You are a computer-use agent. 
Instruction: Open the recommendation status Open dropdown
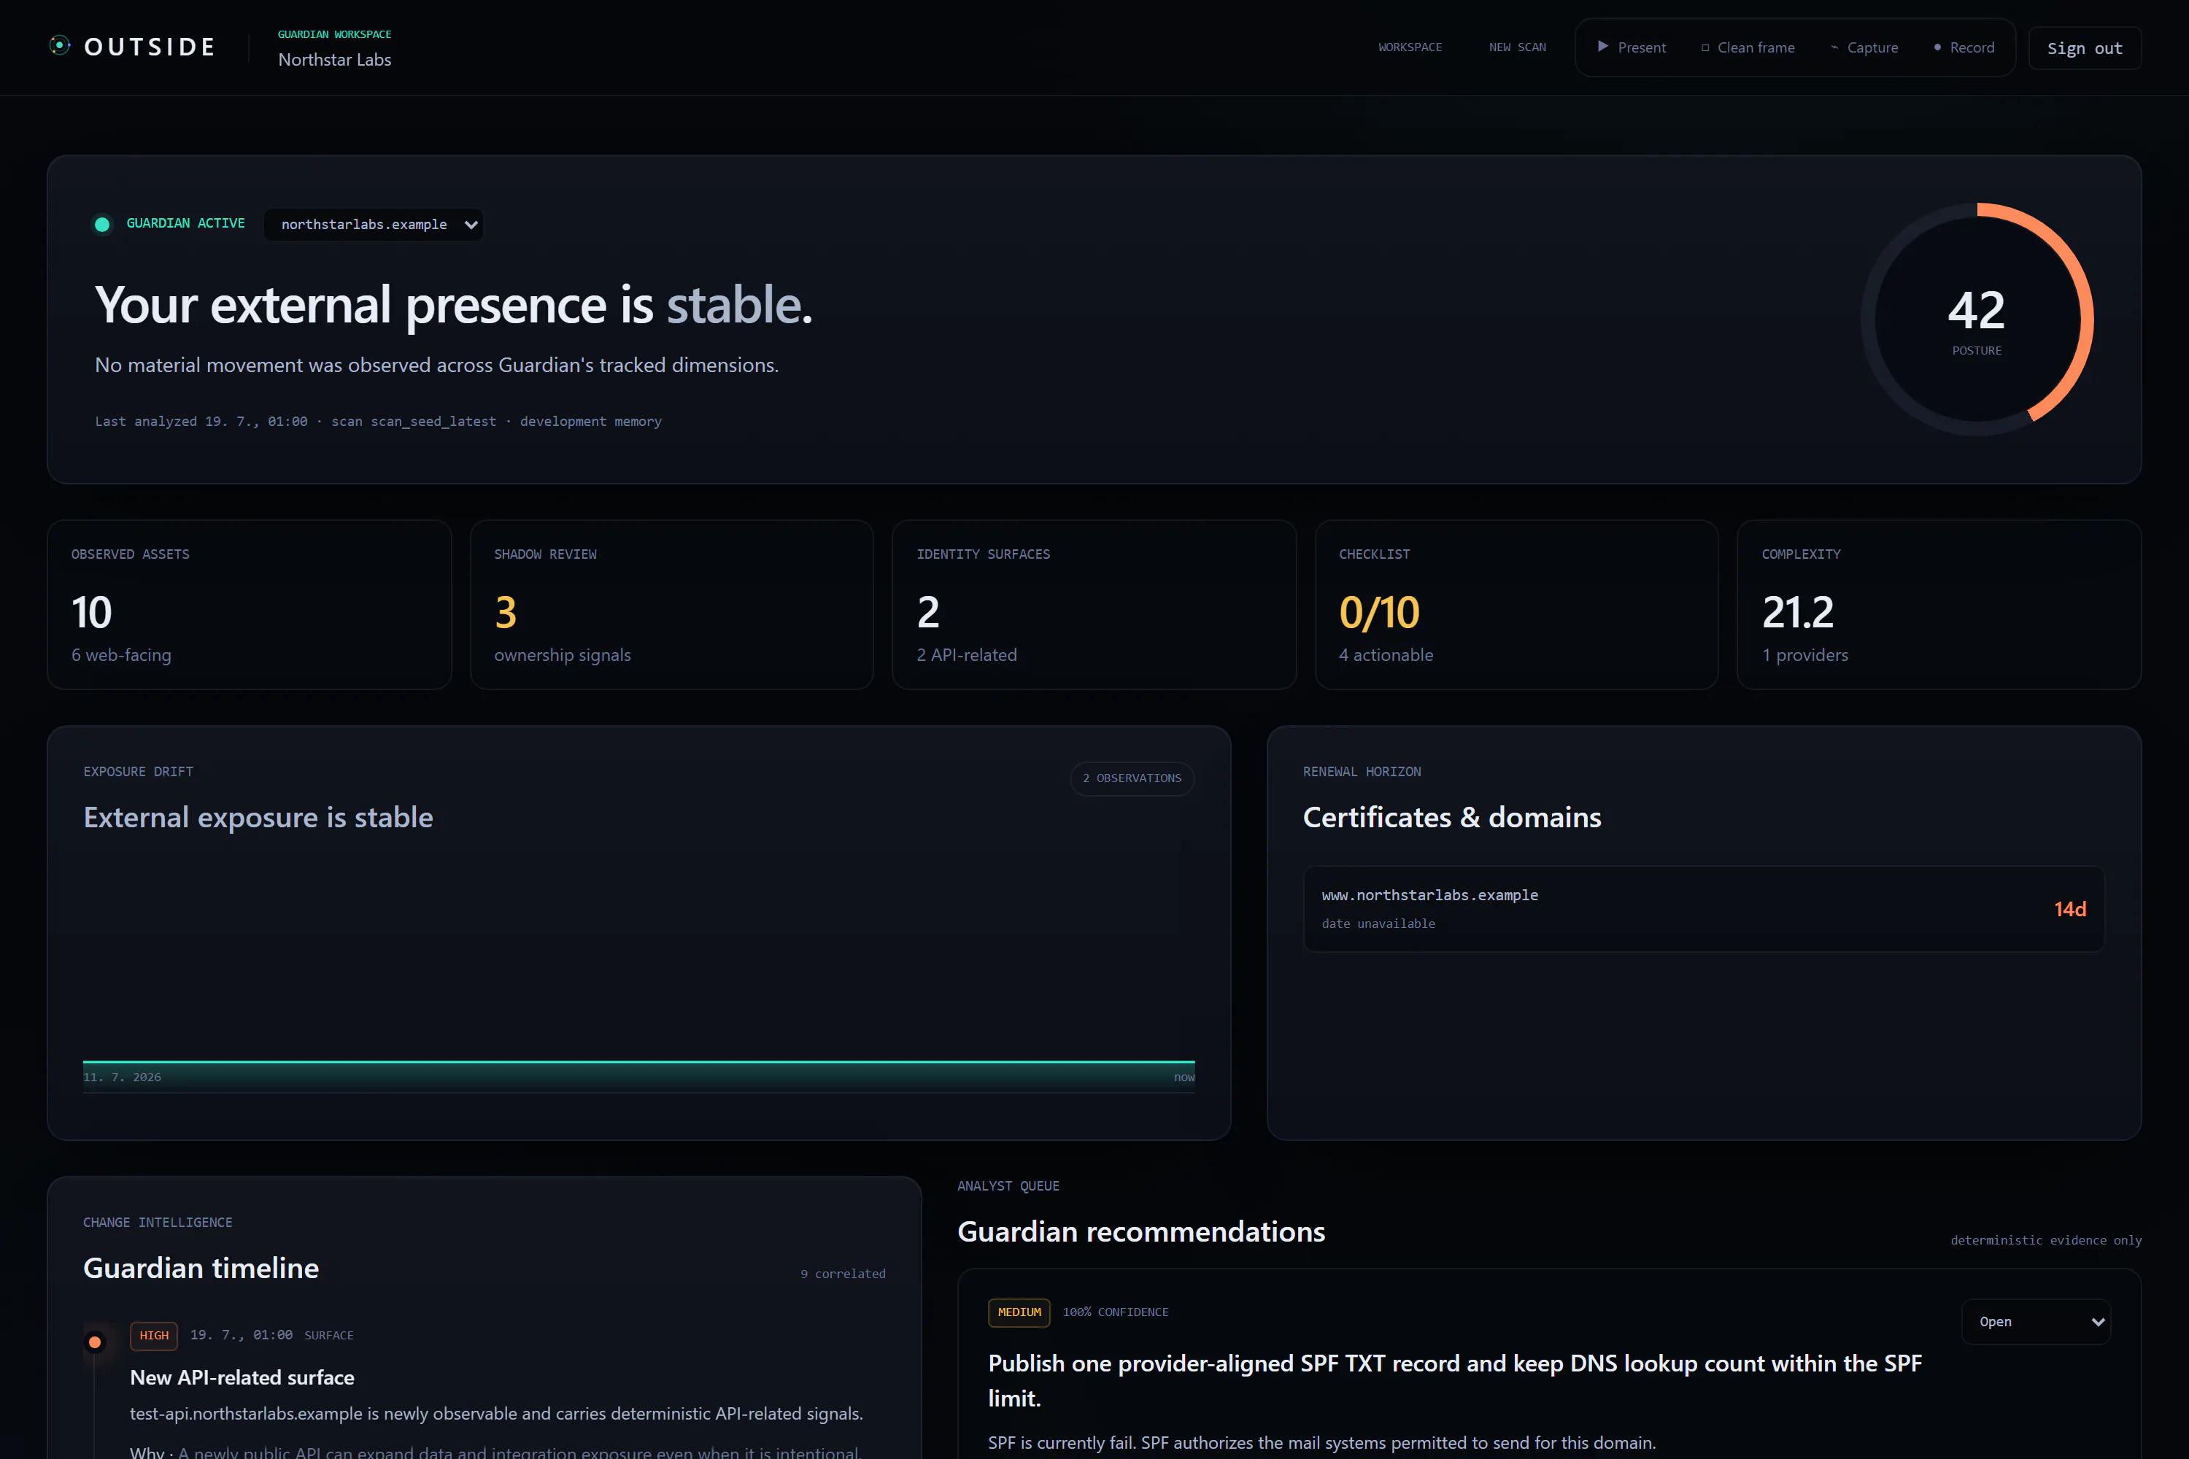tap(2036, 1321)
